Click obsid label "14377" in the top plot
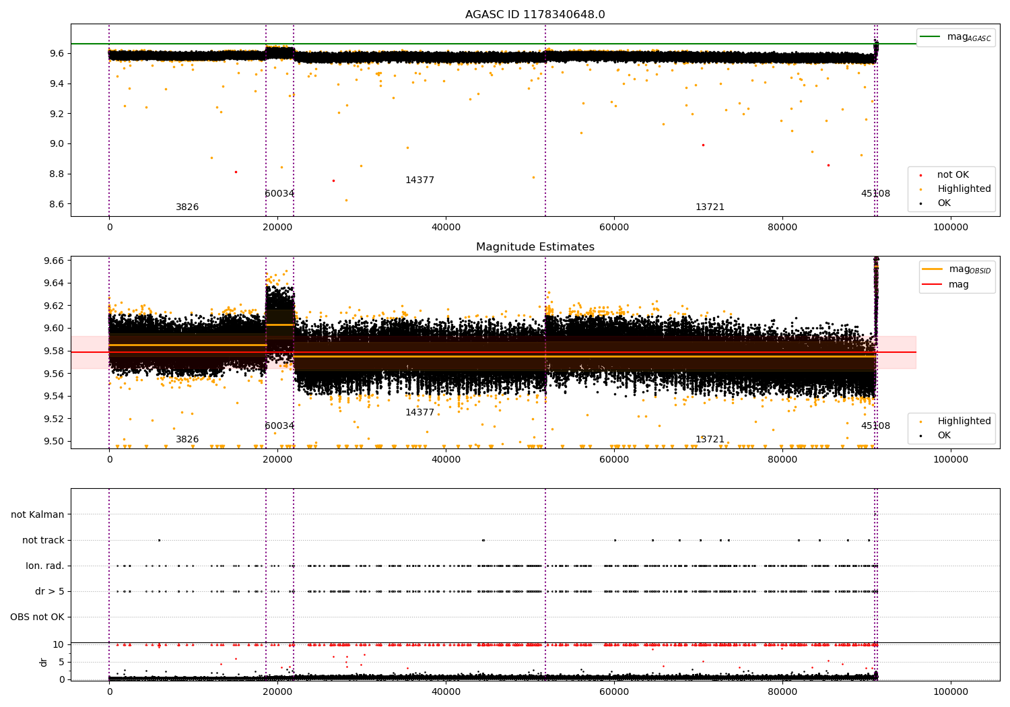1010x707 pixels. tap(419, 180)
